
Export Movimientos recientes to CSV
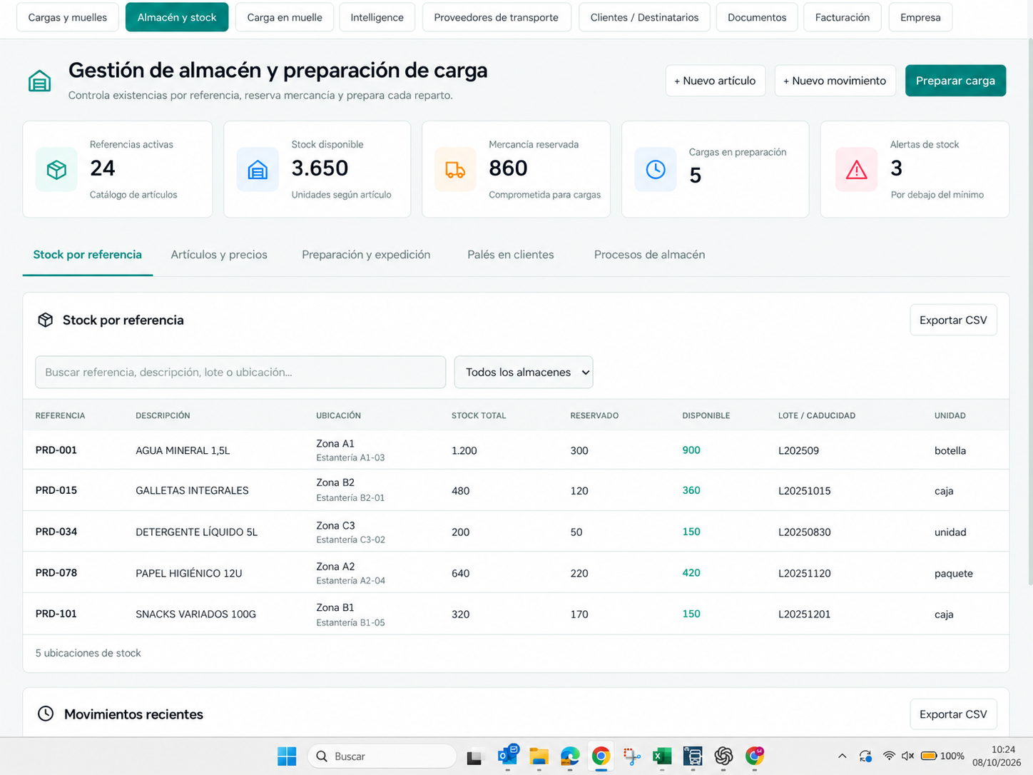click(953, 714)
